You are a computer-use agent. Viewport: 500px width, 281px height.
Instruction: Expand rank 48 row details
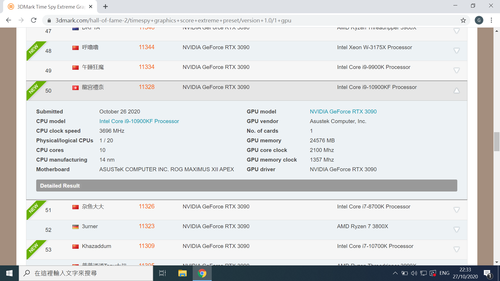(x=457, y=51)
